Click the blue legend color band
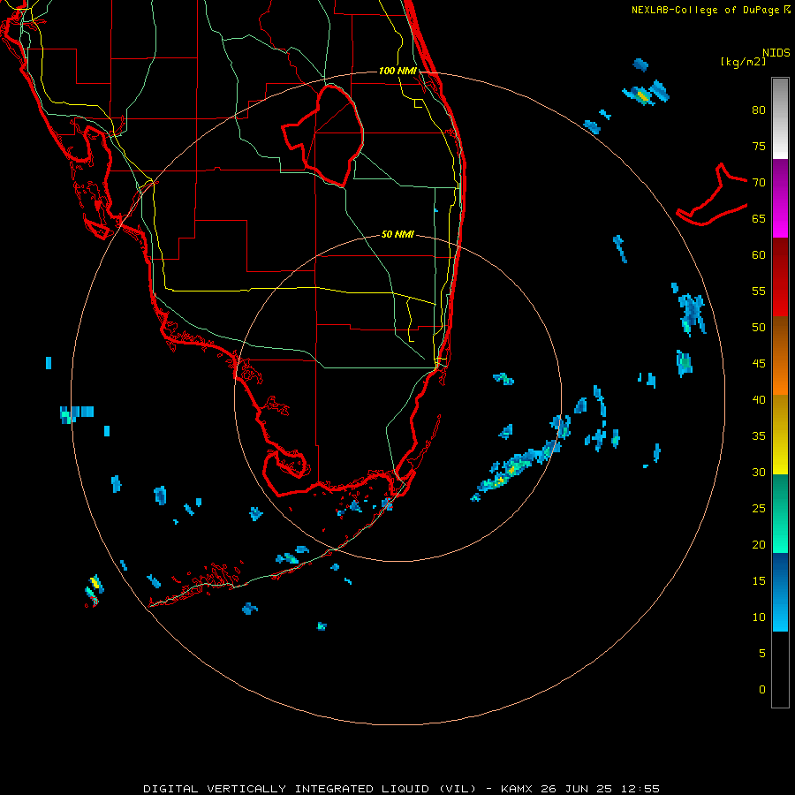The image size is (795, 795). tap(780, 592)
